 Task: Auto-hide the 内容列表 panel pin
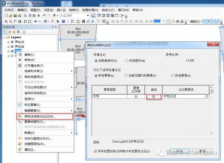pyautogui.click(x=52, y=27)
